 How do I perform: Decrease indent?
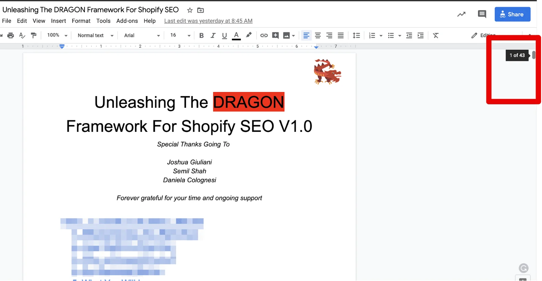click(409, 35)
